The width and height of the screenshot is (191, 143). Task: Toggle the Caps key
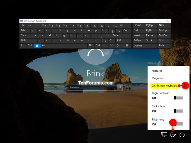tap(26, 36)
